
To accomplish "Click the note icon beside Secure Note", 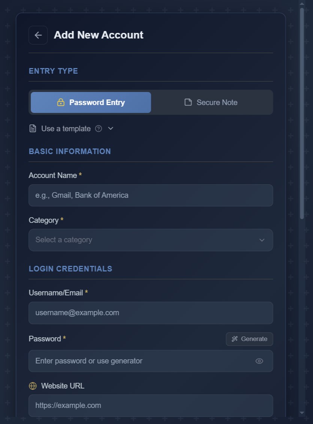I will (188, 102).
